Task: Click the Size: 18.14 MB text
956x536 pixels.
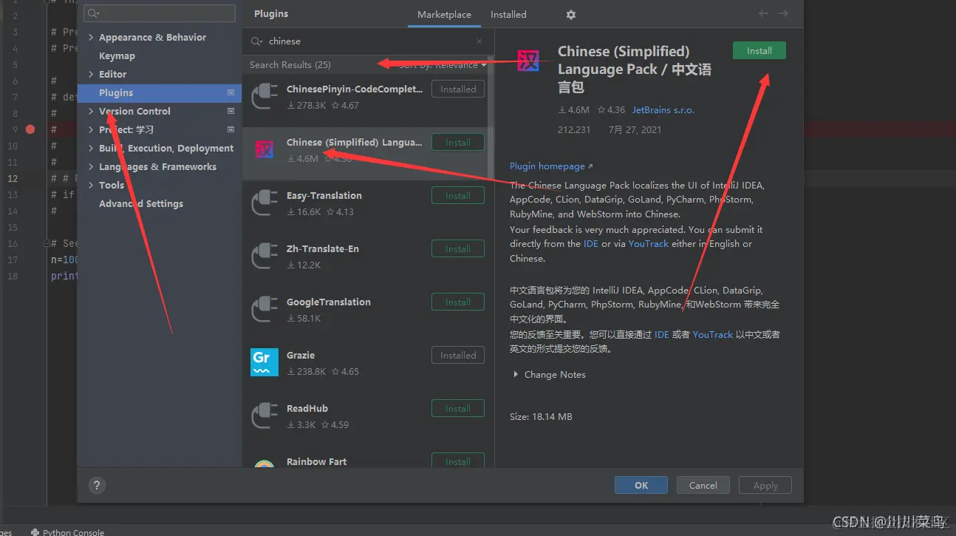Action: [541, 417]
